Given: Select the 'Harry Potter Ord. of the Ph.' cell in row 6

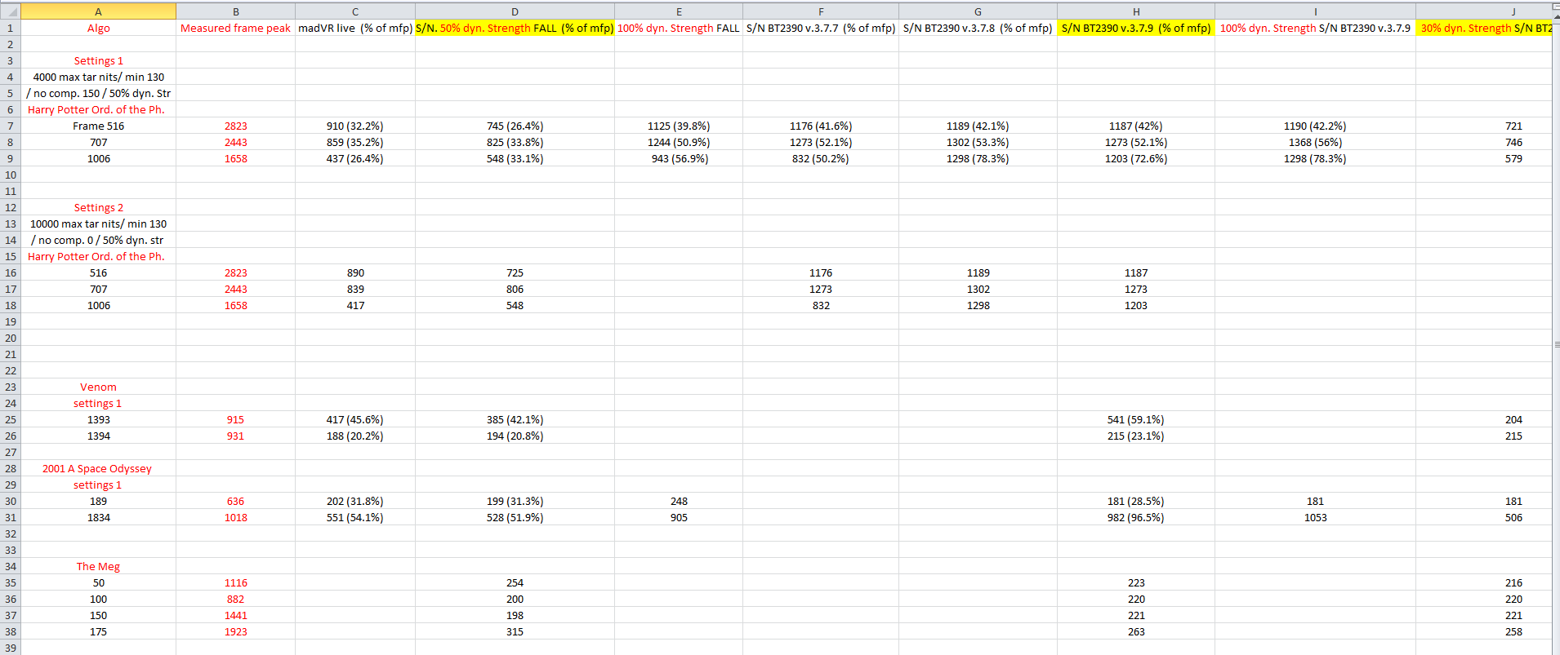Looking at the screenshot, I should coord(98,109).
